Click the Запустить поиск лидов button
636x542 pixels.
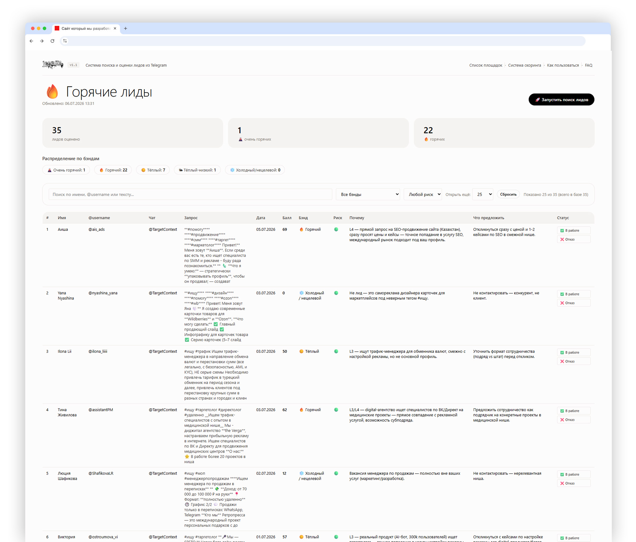[x=561, y=100]
